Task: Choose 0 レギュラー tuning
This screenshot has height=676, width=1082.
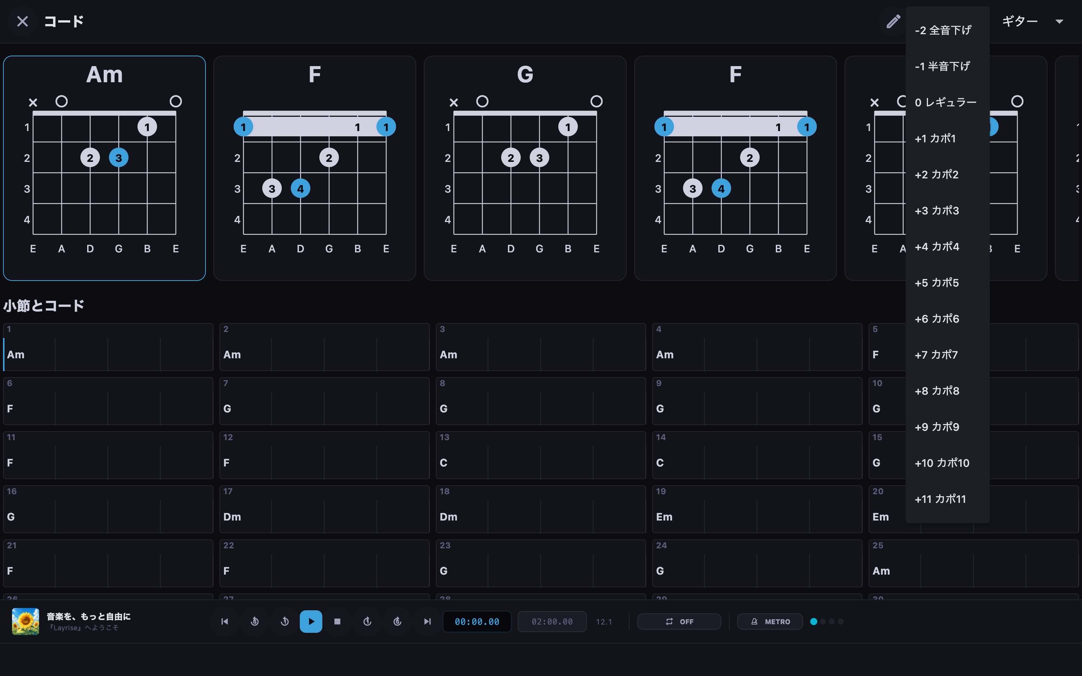Action: pyautogui.click(x=948, y=103)
